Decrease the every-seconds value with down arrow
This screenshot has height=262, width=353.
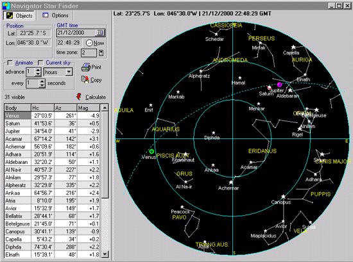[x=42, y=85]
